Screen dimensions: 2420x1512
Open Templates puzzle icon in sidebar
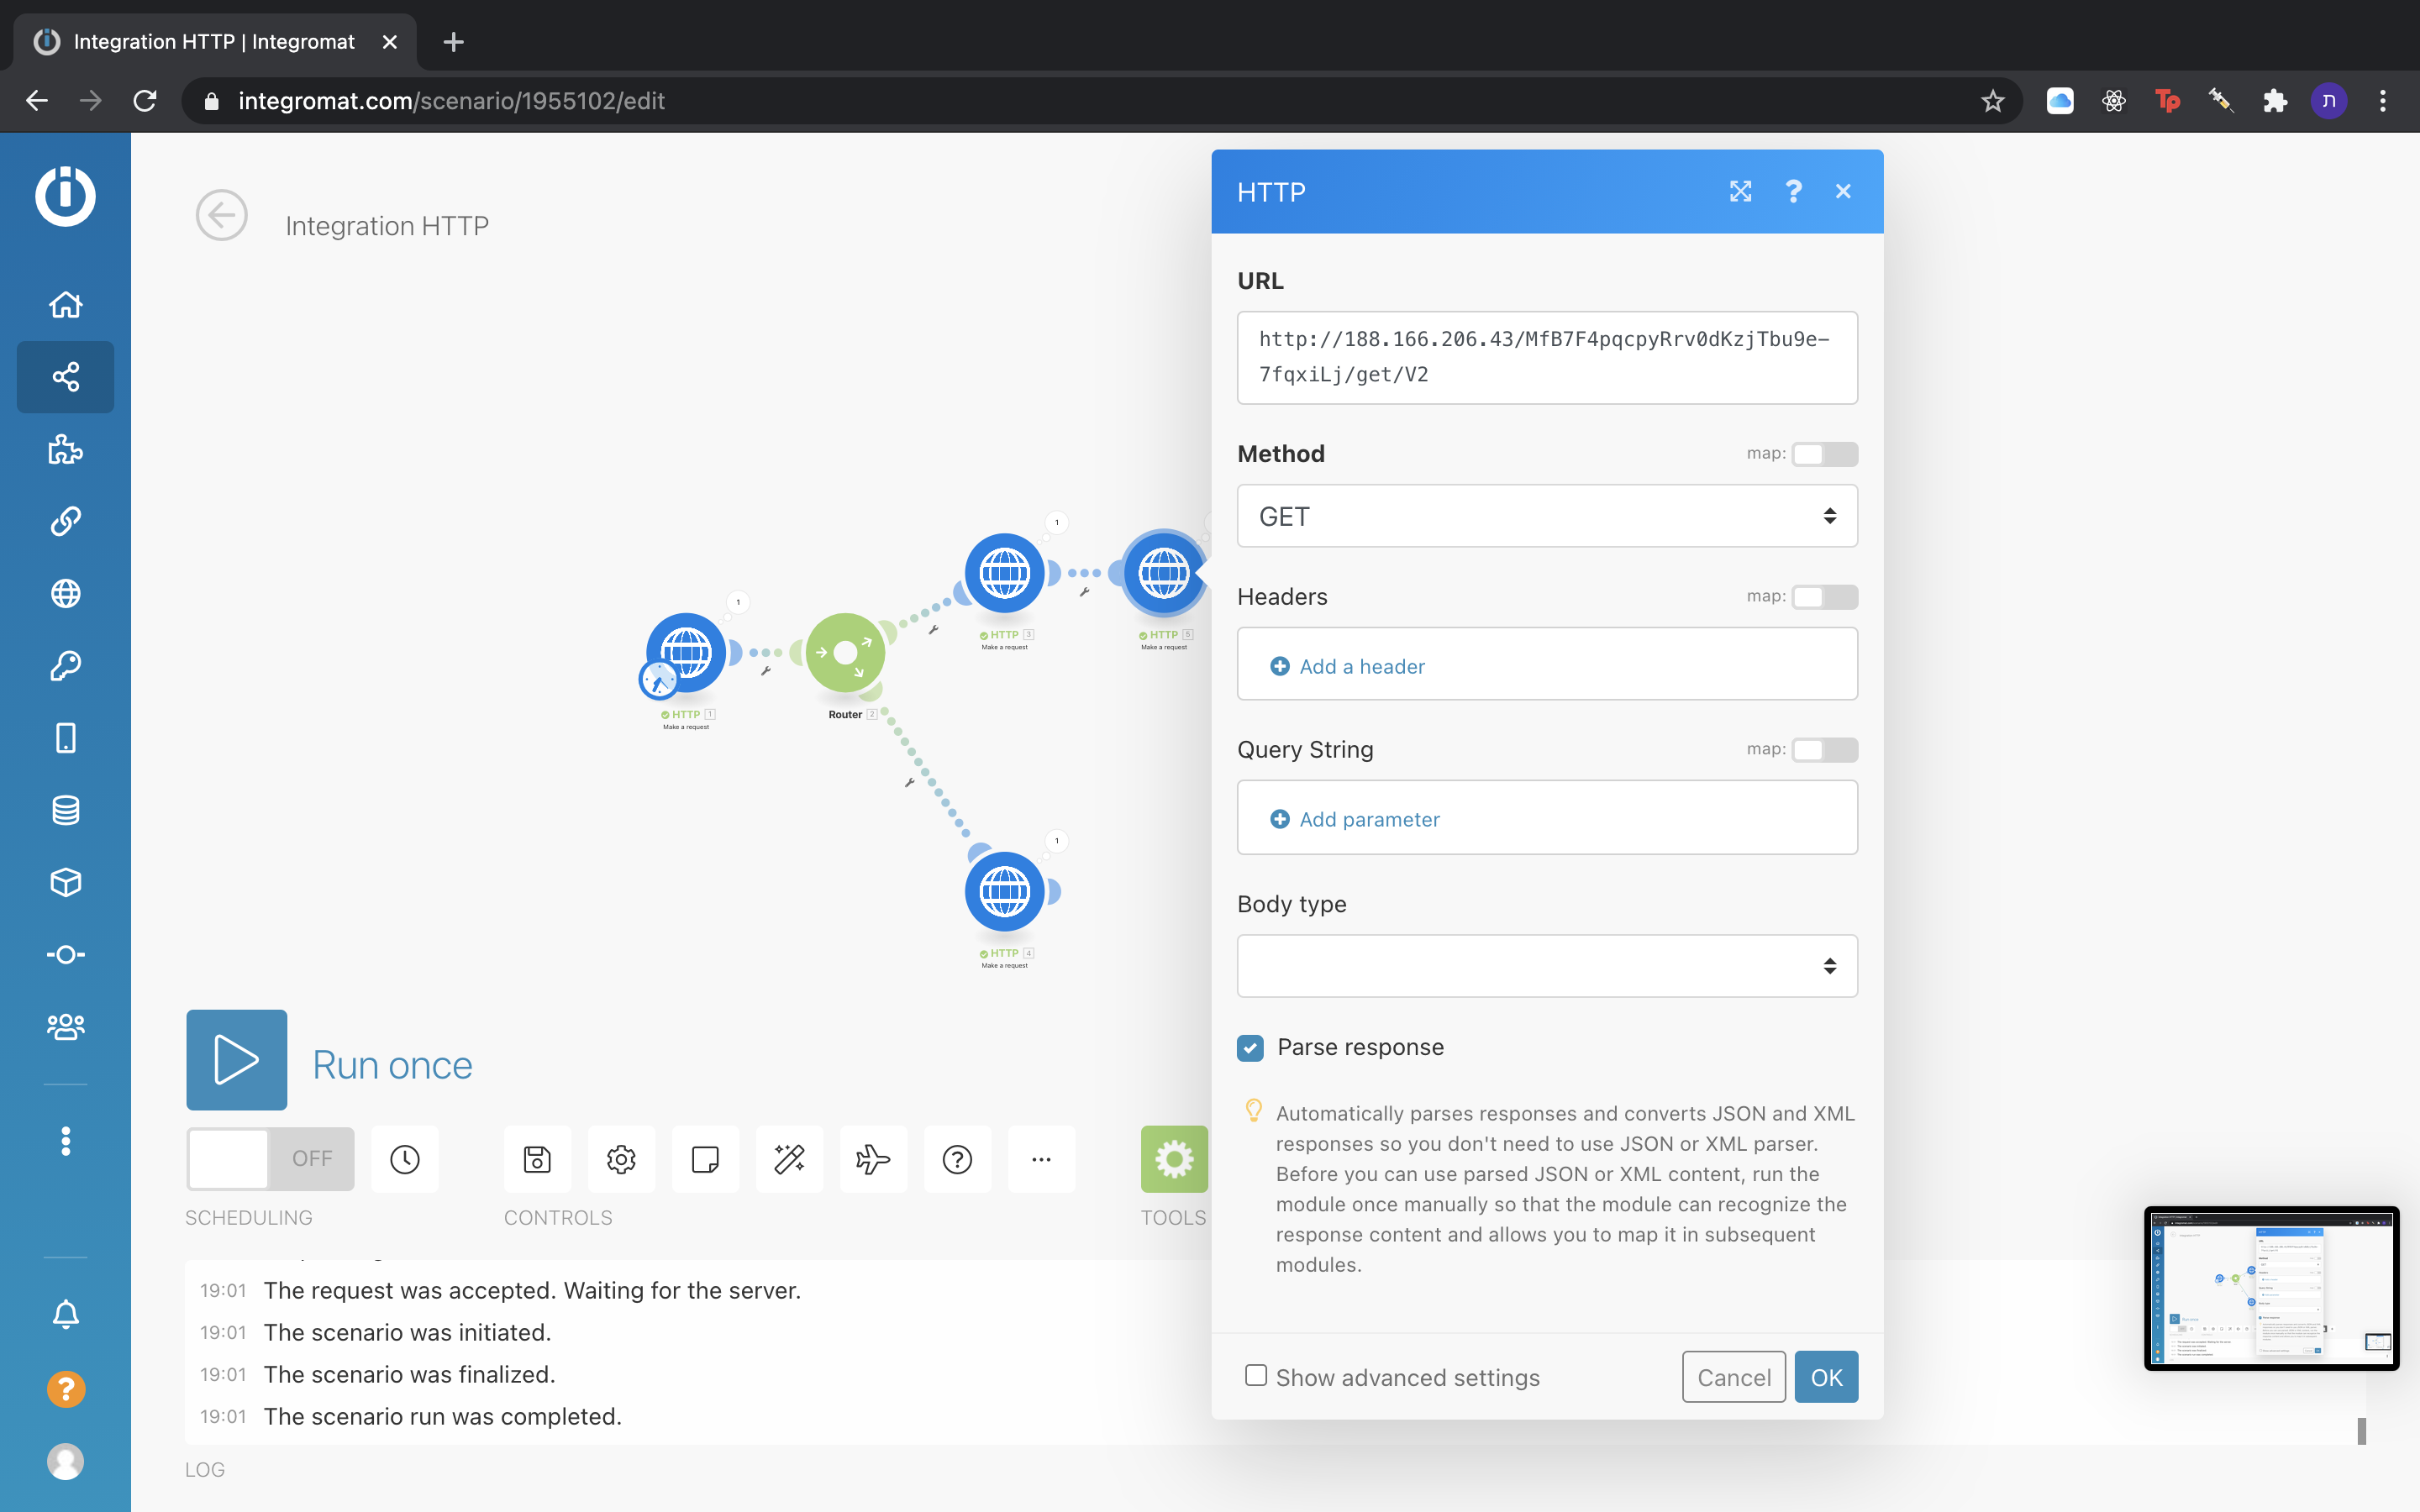(66, 449)
